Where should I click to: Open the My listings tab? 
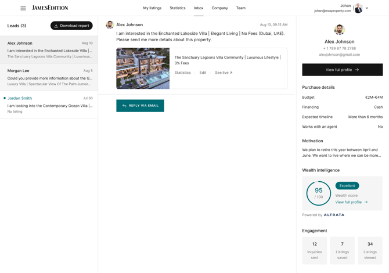pos(152,8)
